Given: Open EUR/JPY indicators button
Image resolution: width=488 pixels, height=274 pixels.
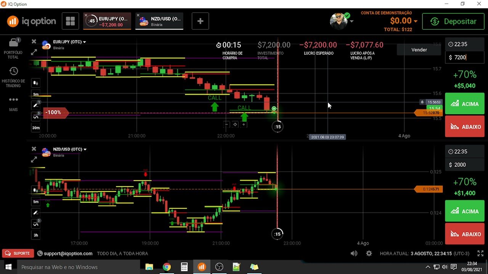Looking at the screenshot, I should [36, 116].
